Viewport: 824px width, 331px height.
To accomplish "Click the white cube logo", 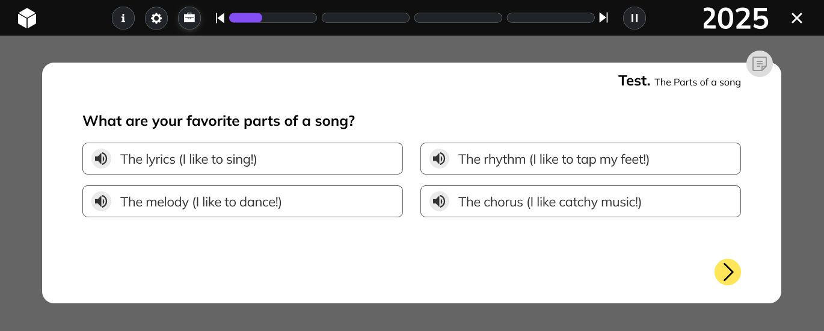I will [27, 18].
